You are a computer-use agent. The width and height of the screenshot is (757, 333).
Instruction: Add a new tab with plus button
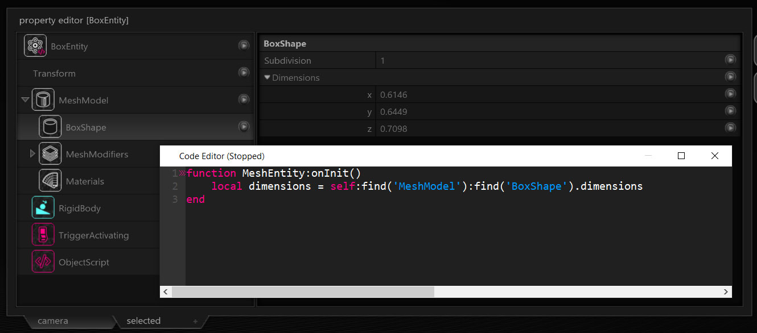195,322
